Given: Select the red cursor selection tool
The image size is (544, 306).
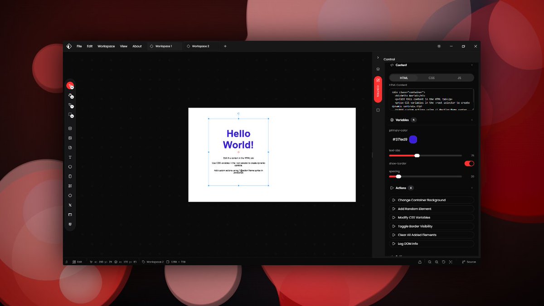Looking at the screenshot, I should (x=70, y=85).
